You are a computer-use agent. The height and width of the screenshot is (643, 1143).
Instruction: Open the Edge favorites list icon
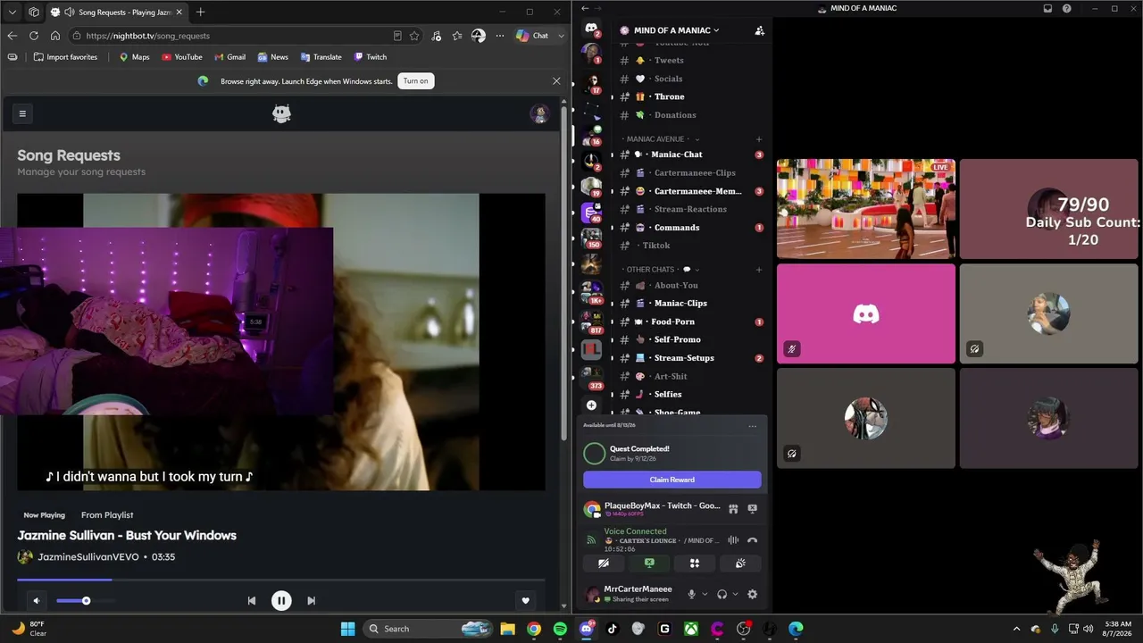(x=457, y=36)
